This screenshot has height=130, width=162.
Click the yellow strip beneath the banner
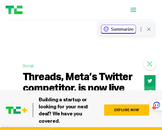pyautogui.click(x=108, y=129)
